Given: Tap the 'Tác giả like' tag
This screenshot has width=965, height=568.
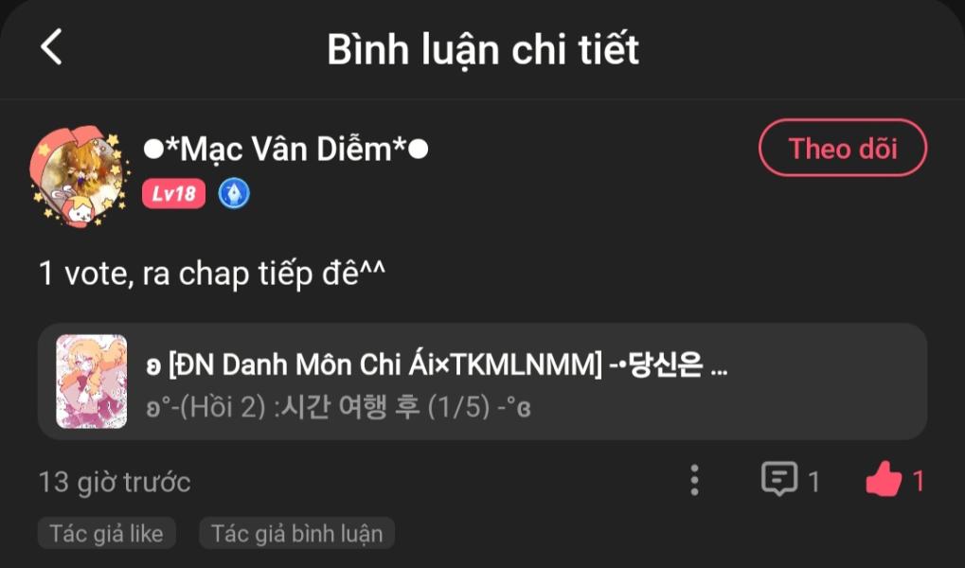Looking at the screenshot, I should point(107,533).
